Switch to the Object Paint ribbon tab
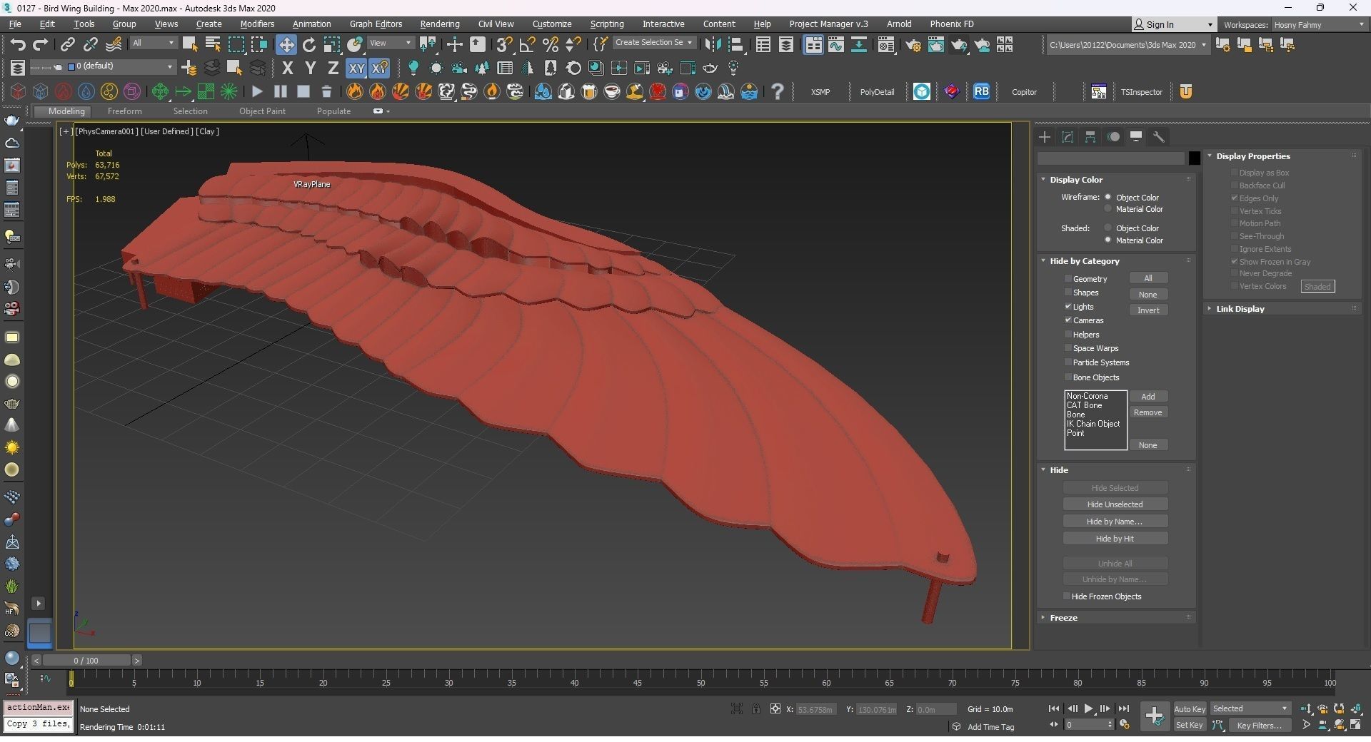This screenshot has height=742, width=1371. point(262,111)
